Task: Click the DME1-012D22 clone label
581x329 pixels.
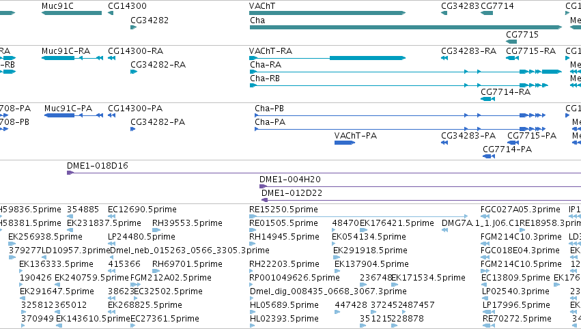Action: coord(292,193)
